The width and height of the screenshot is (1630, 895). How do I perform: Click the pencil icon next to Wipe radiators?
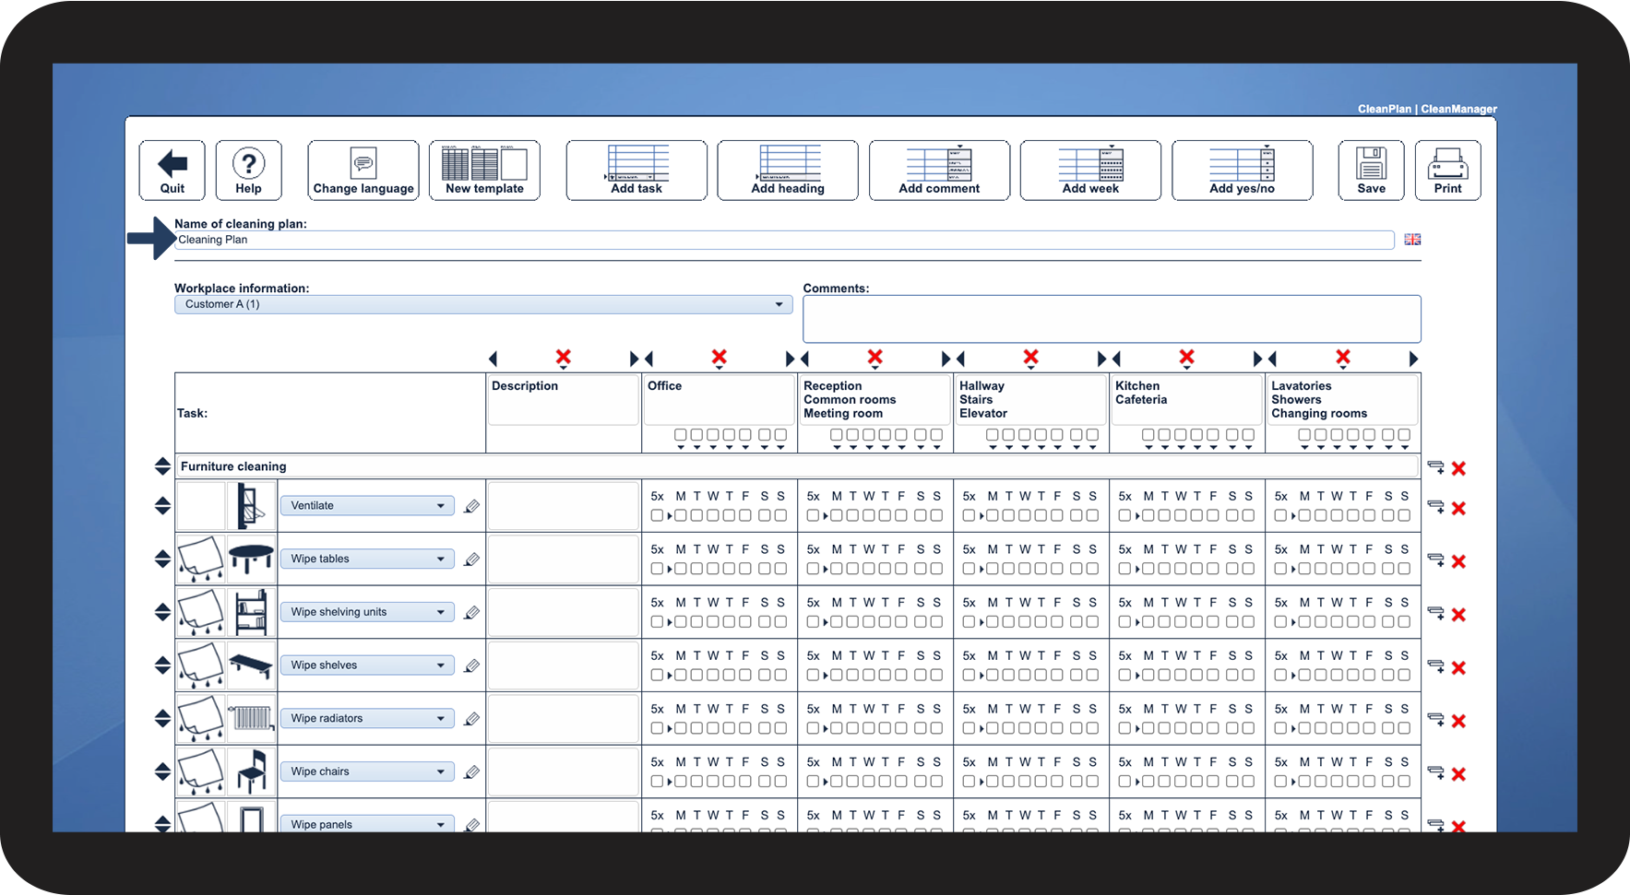point(471,719)
